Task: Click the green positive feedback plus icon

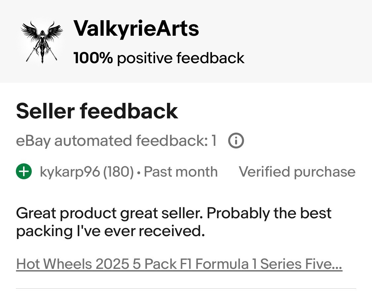Action: 24,171
